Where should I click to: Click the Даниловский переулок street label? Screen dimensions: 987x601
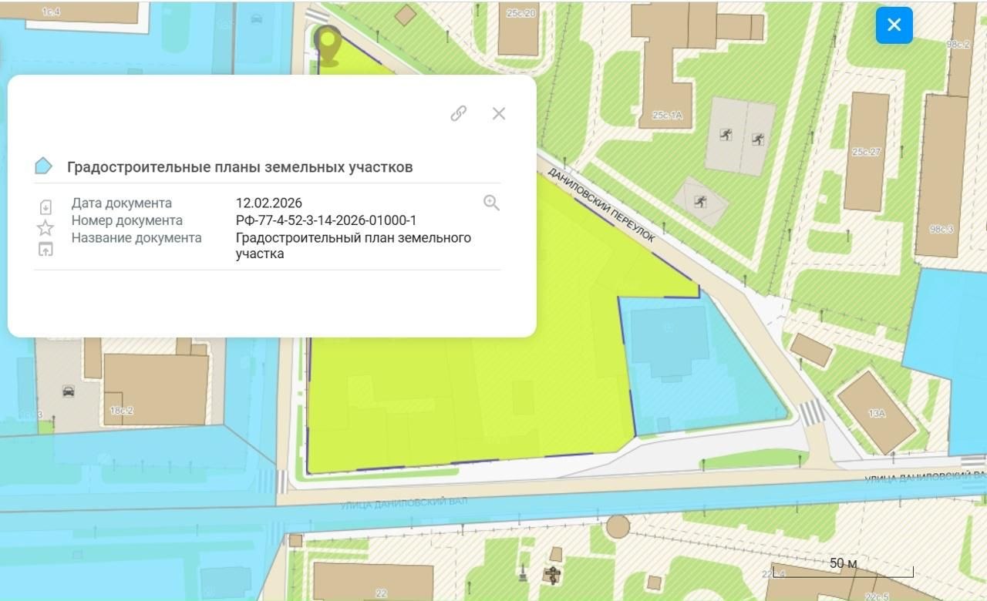[601, 205]
